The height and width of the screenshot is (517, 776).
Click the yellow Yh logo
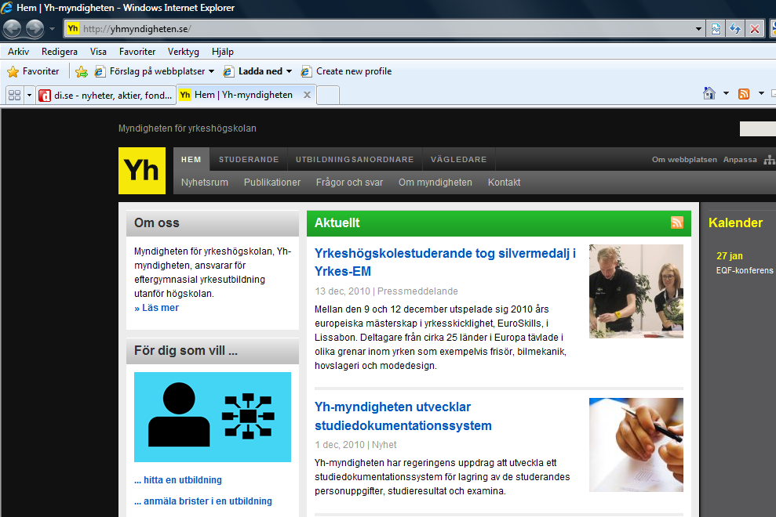[x=142, y=171]
